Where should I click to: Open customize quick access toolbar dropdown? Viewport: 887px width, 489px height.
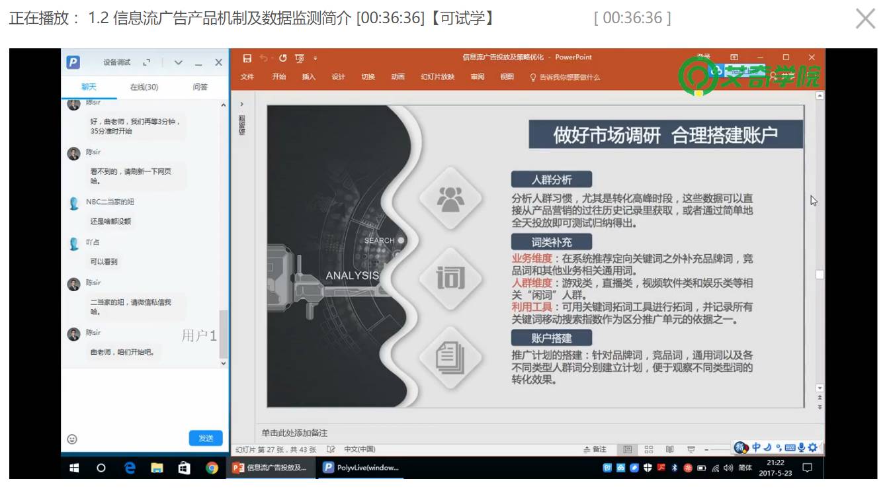(316, 58)
